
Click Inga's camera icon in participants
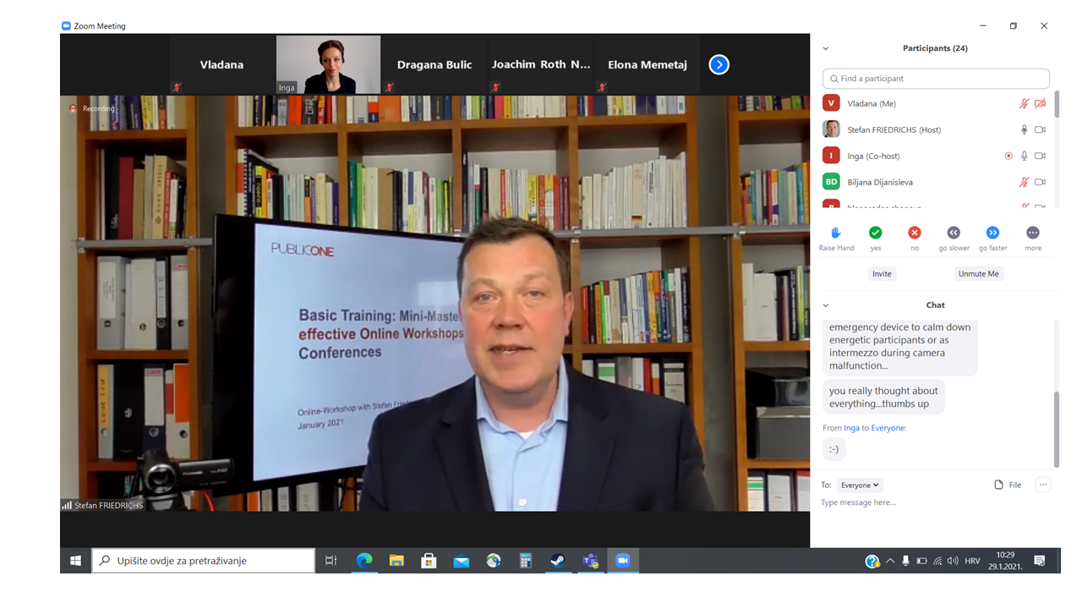click(1041, 156)
